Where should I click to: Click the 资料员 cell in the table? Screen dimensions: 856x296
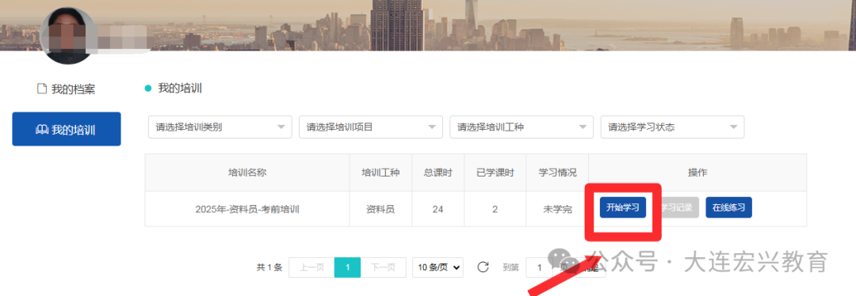[x=380, y=208]
